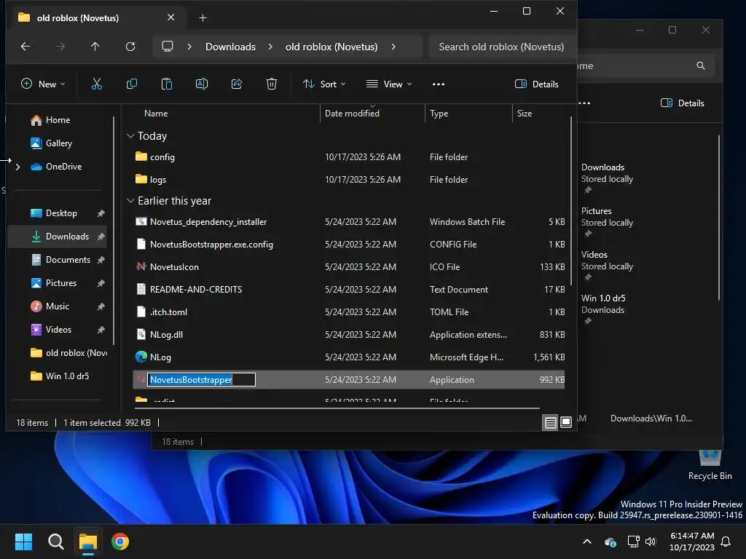Click the This PC monitor icon in address bar
Image resolution: width=746 pixels, height=559 pixels.
[x=168, y=47]
